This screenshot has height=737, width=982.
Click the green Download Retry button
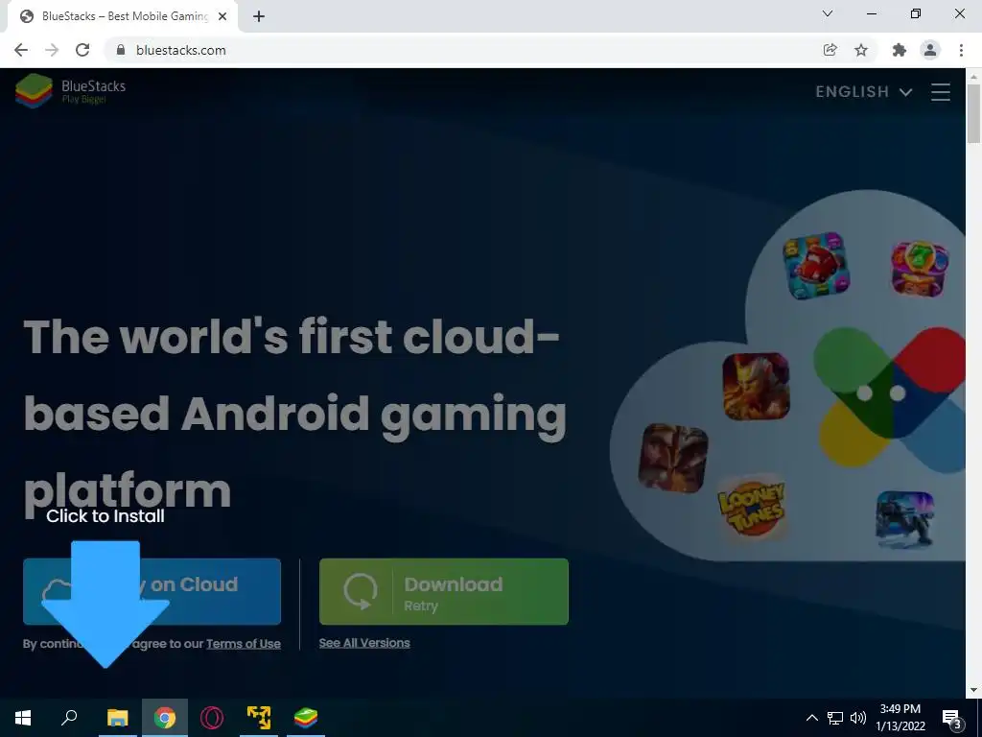[443, 591]
